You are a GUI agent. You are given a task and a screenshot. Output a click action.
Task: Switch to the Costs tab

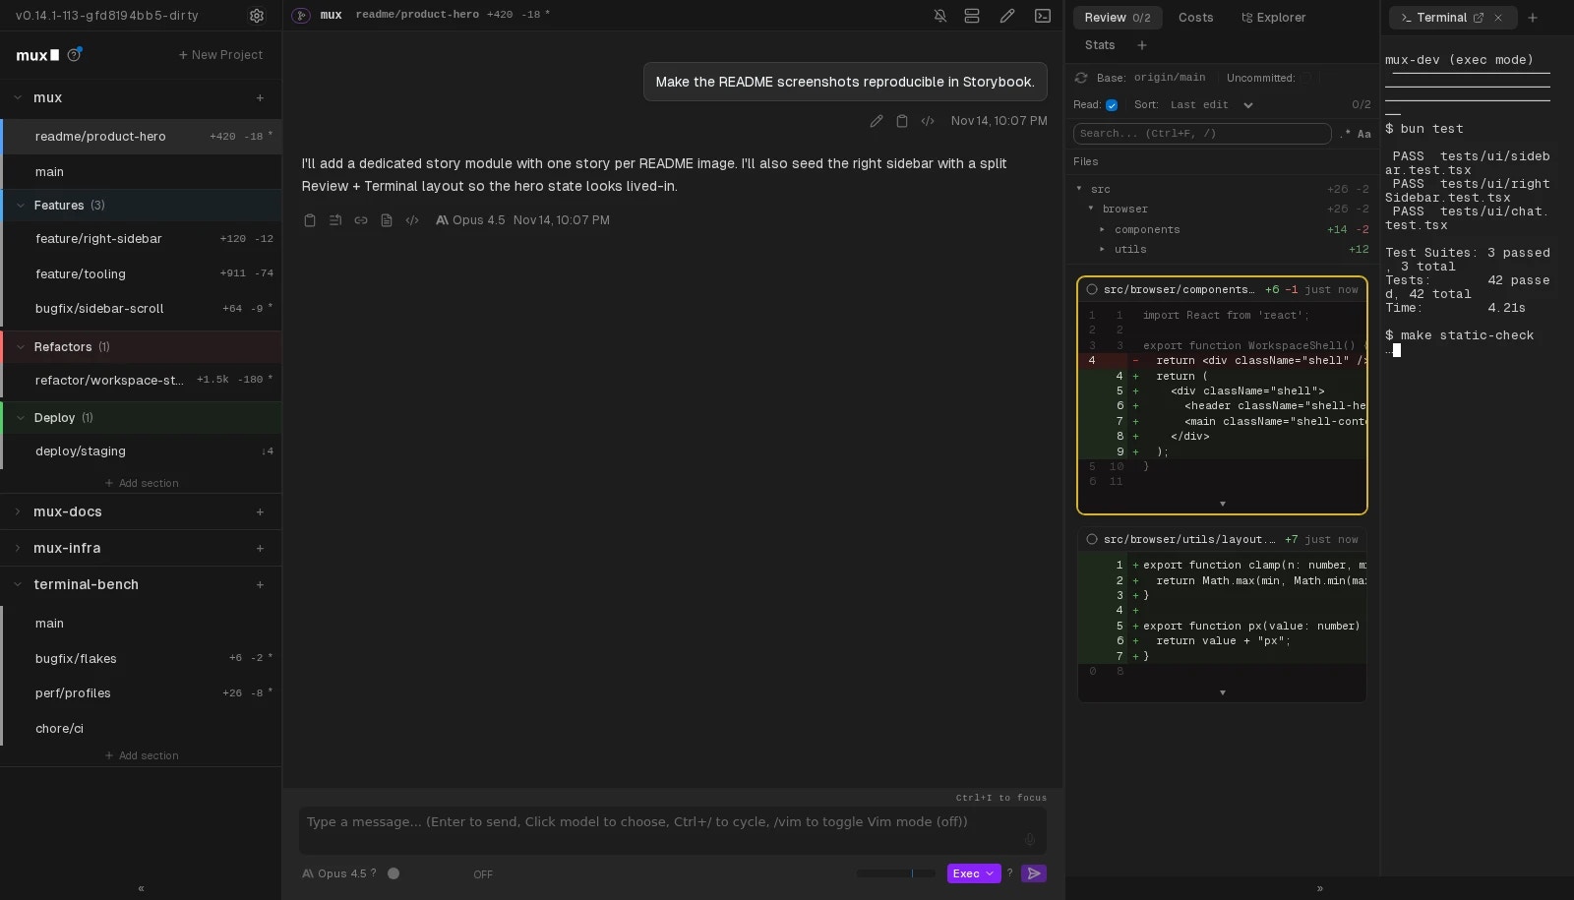pyautogui.click(x=1195, y=18)
